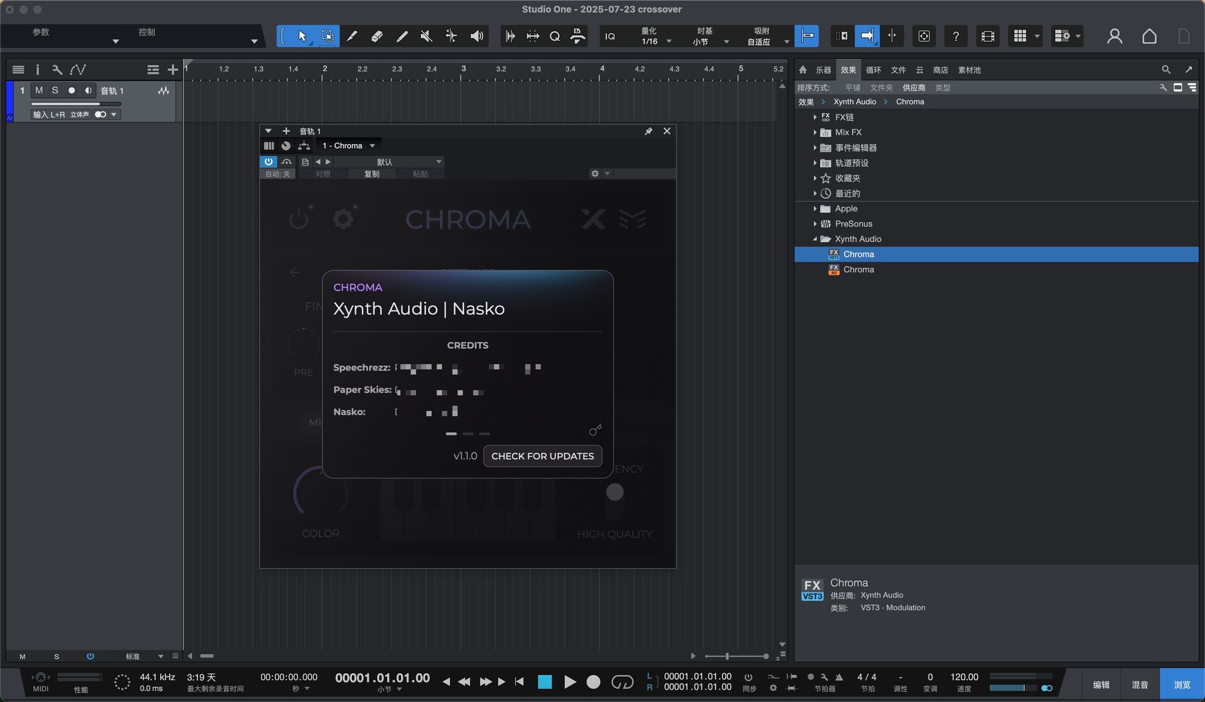Open the help question mark
The width and height of the screenshot is (1205, 702).
pos(955,36)
